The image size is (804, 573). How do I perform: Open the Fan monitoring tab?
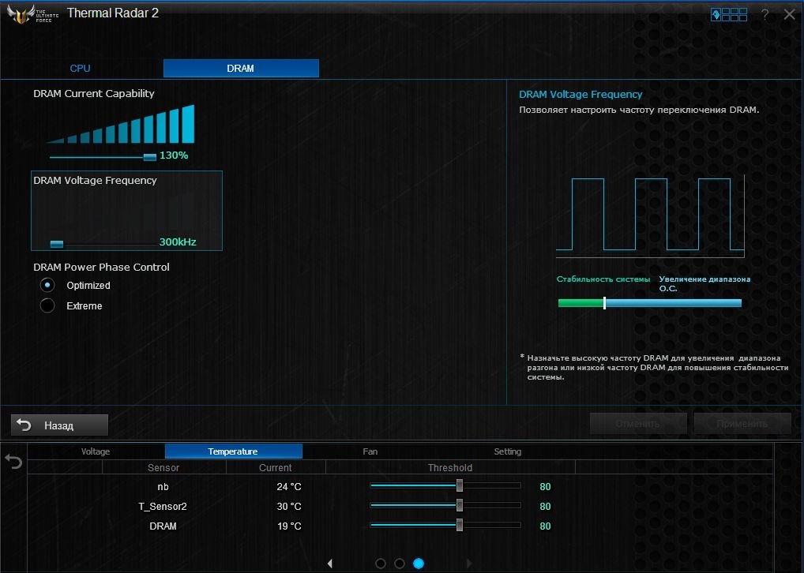pyautogui.click(x=370, y=451)
